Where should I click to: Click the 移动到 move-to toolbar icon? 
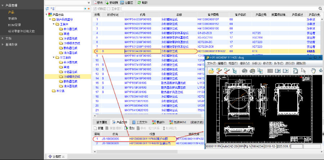107,3
